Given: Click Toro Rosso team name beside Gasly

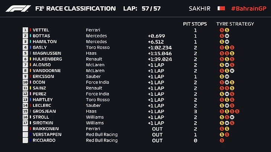Looking at the screenshot, I should [x=98, y=48].
